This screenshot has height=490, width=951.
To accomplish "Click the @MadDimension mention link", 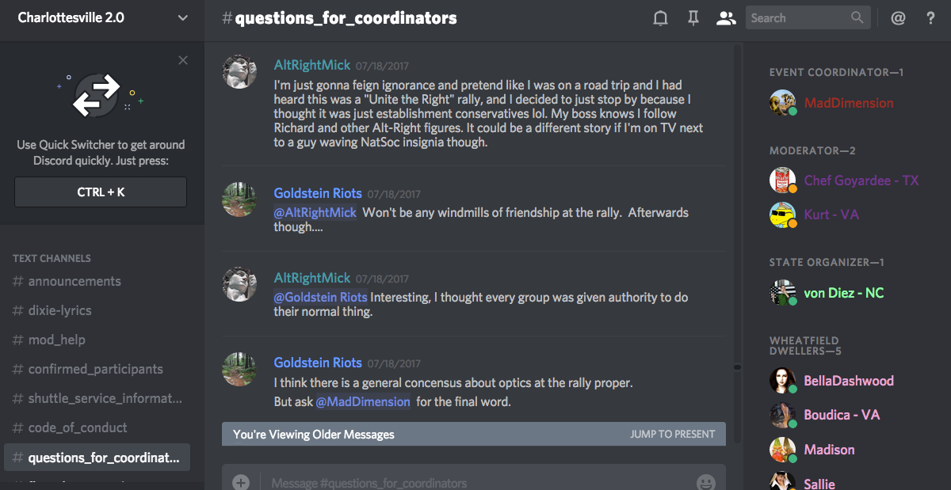I will click(x=364, y=401).
